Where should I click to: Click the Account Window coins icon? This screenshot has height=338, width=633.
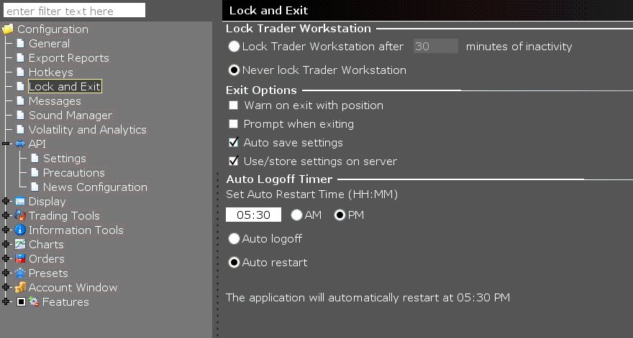point(20,287)
